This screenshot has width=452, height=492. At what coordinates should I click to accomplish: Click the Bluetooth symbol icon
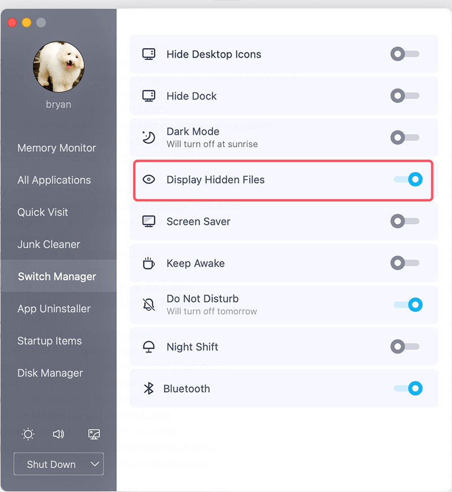tap(149, 389)
